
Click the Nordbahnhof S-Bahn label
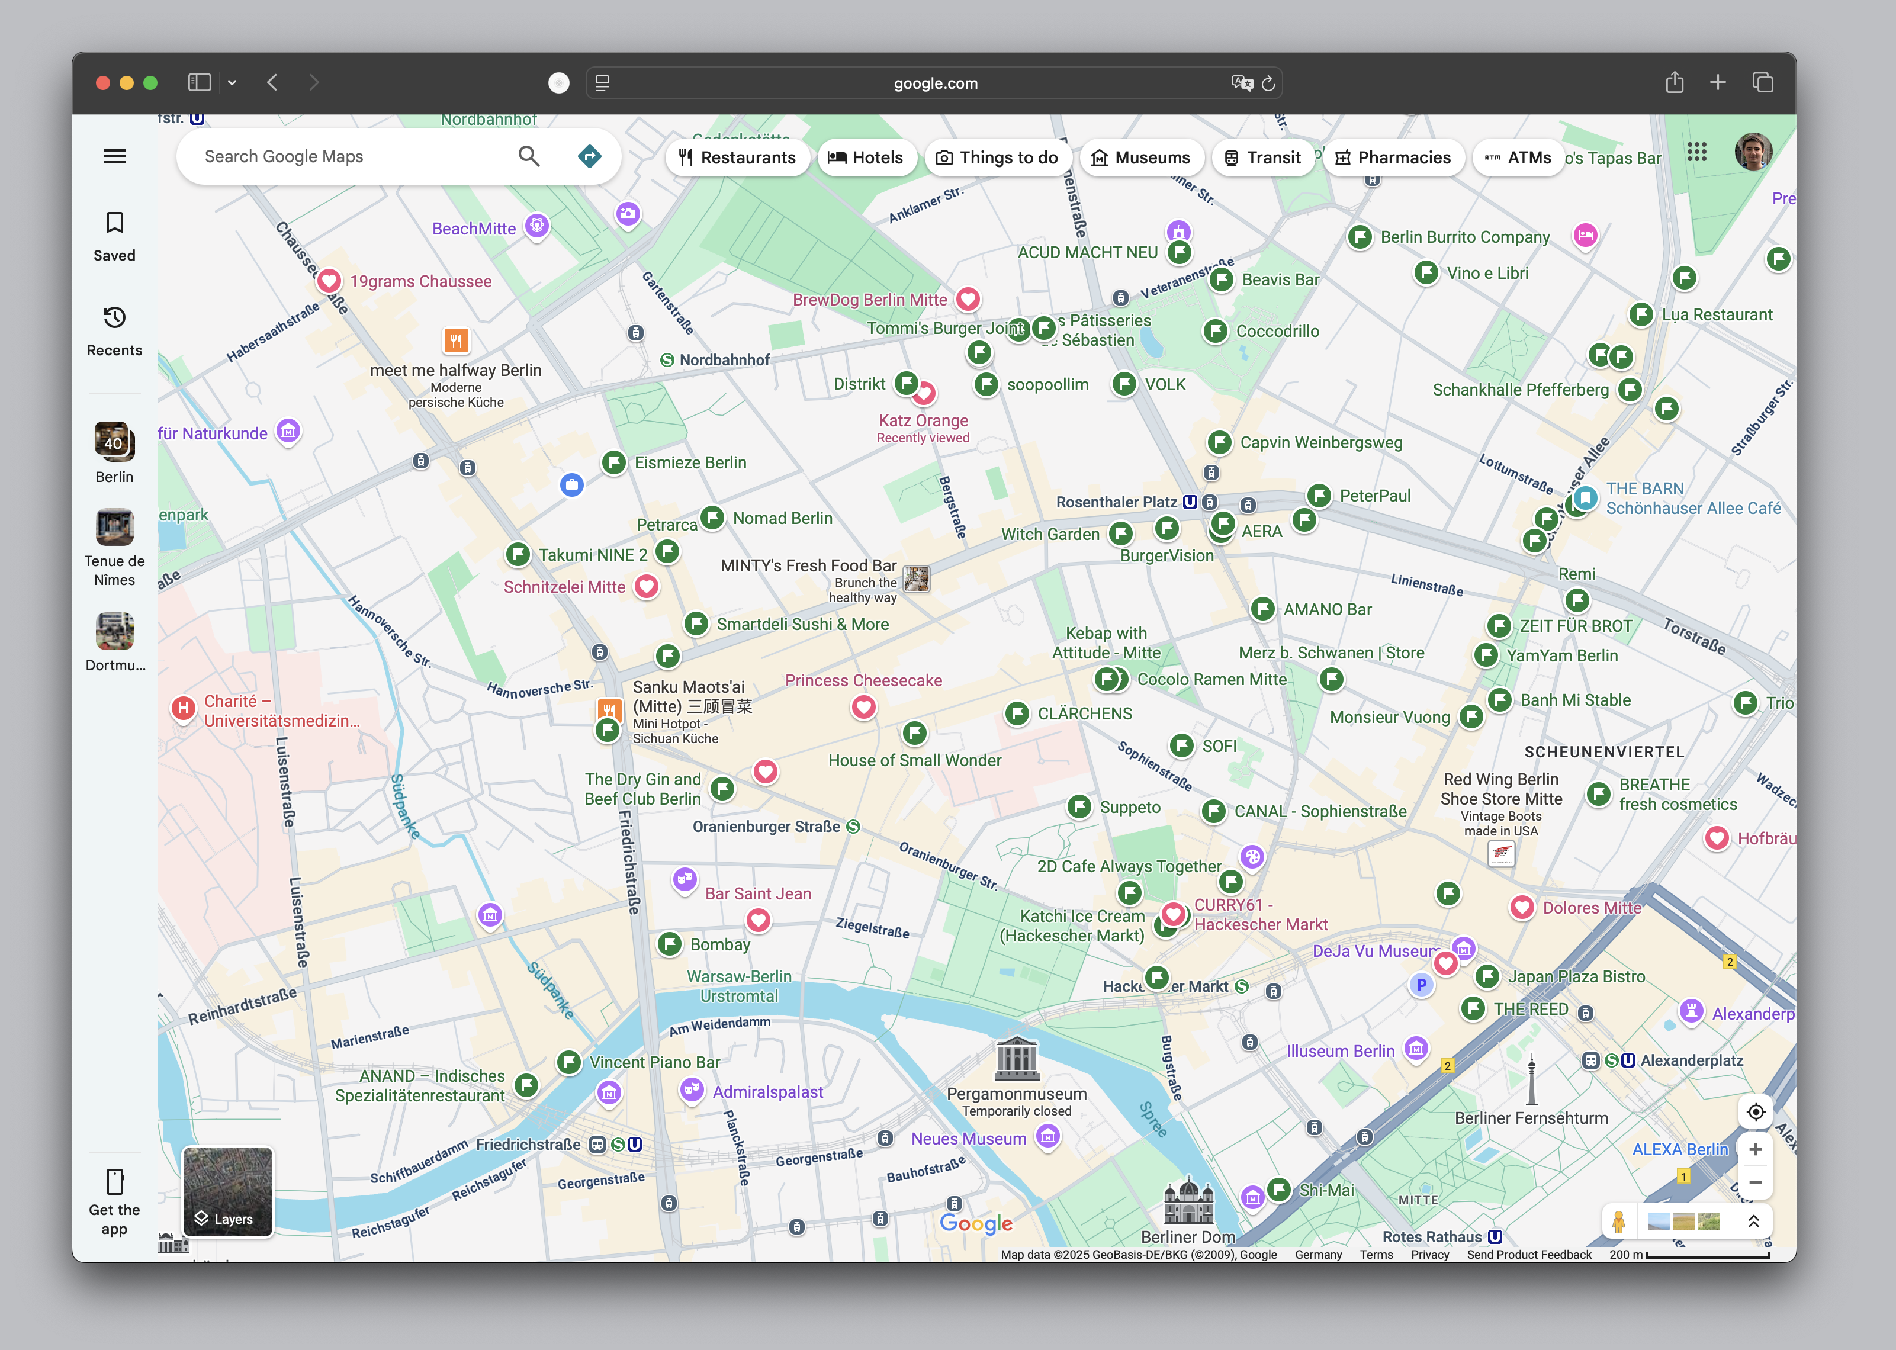(725, 360)
